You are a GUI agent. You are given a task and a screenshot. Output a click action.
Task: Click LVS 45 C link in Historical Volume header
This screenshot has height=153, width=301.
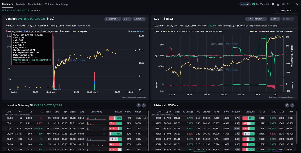pyautogui.click(x=48, y=105)
